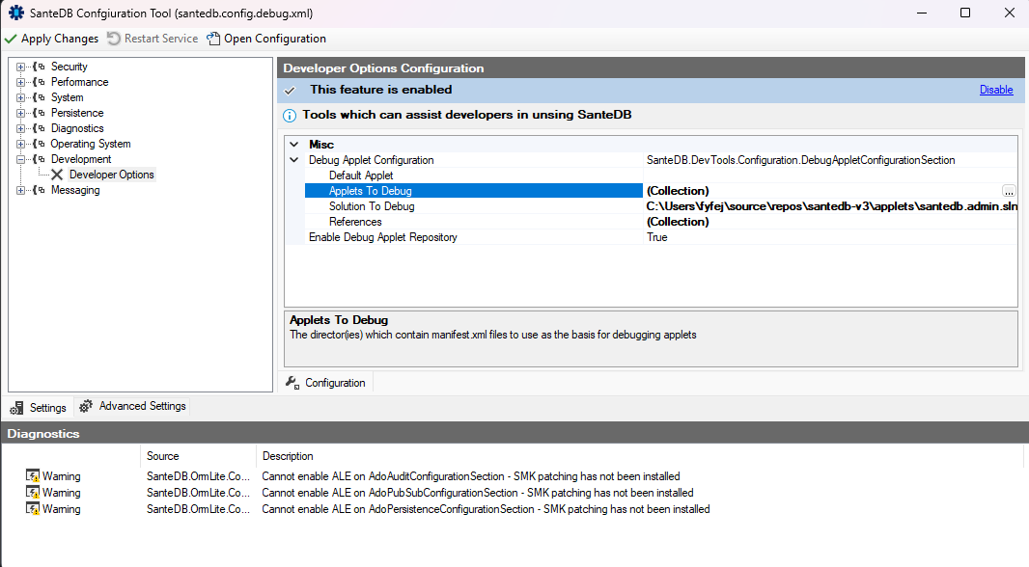Click the Security node braces icon
The image size is (1029, 567).
[40, 67]
